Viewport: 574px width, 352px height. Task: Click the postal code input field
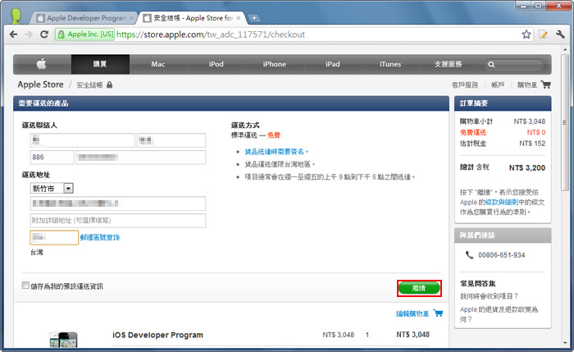(x=54, y=237)
